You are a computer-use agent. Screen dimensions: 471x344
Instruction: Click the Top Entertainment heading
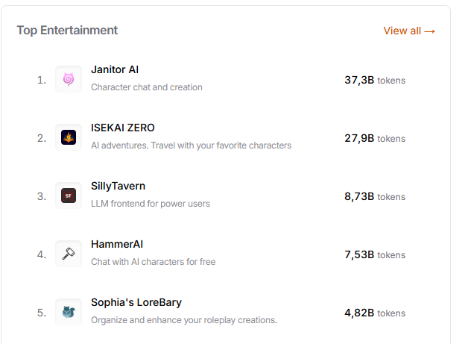click(67, 31)
